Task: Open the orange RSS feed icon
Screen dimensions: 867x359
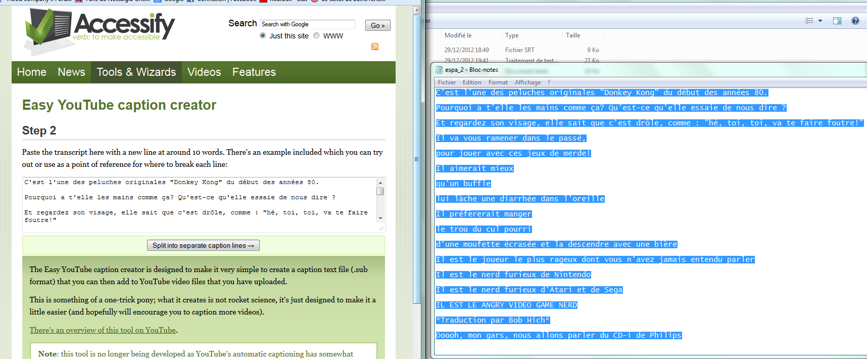Action: [x=375, y=47]
